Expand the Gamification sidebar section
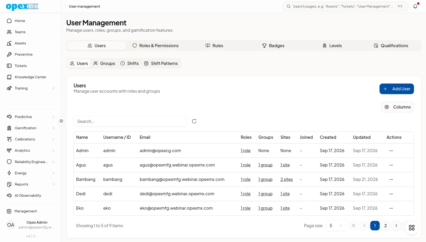426x242 pixels. coord(31,128)
